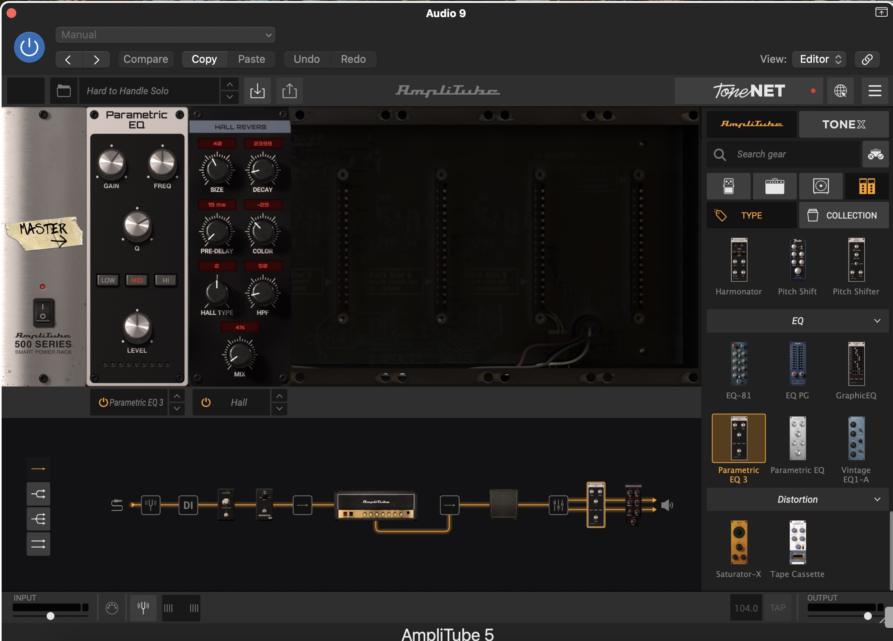This screenshot has height=641, width=893.
Task: Select the second split signal routing icon
Action: pyautogui.click(x=38, y=494)
